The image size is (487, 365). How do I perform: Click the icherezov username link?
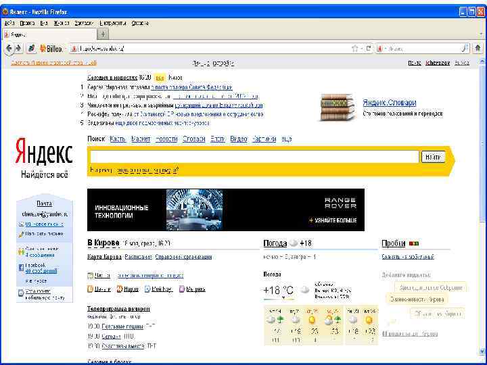438,63
